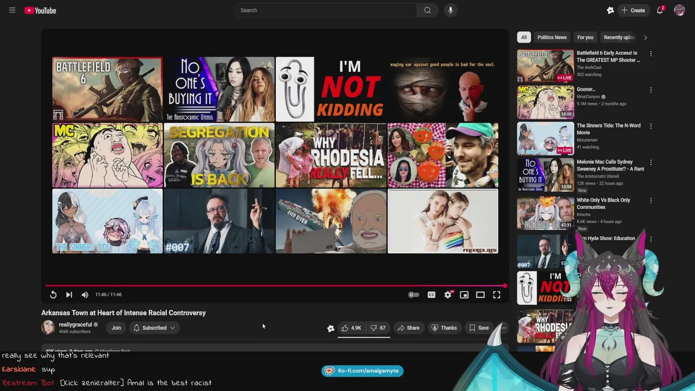695x391 pixels.
Task: Open Why Rhodesia Really Fell end-screen tile
Action: click(x=331, y=155)
